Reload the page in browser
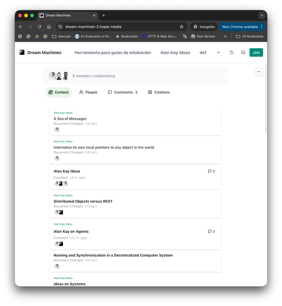Image resolution: width=282 pixels, height=306 pixels. (39, 26)
